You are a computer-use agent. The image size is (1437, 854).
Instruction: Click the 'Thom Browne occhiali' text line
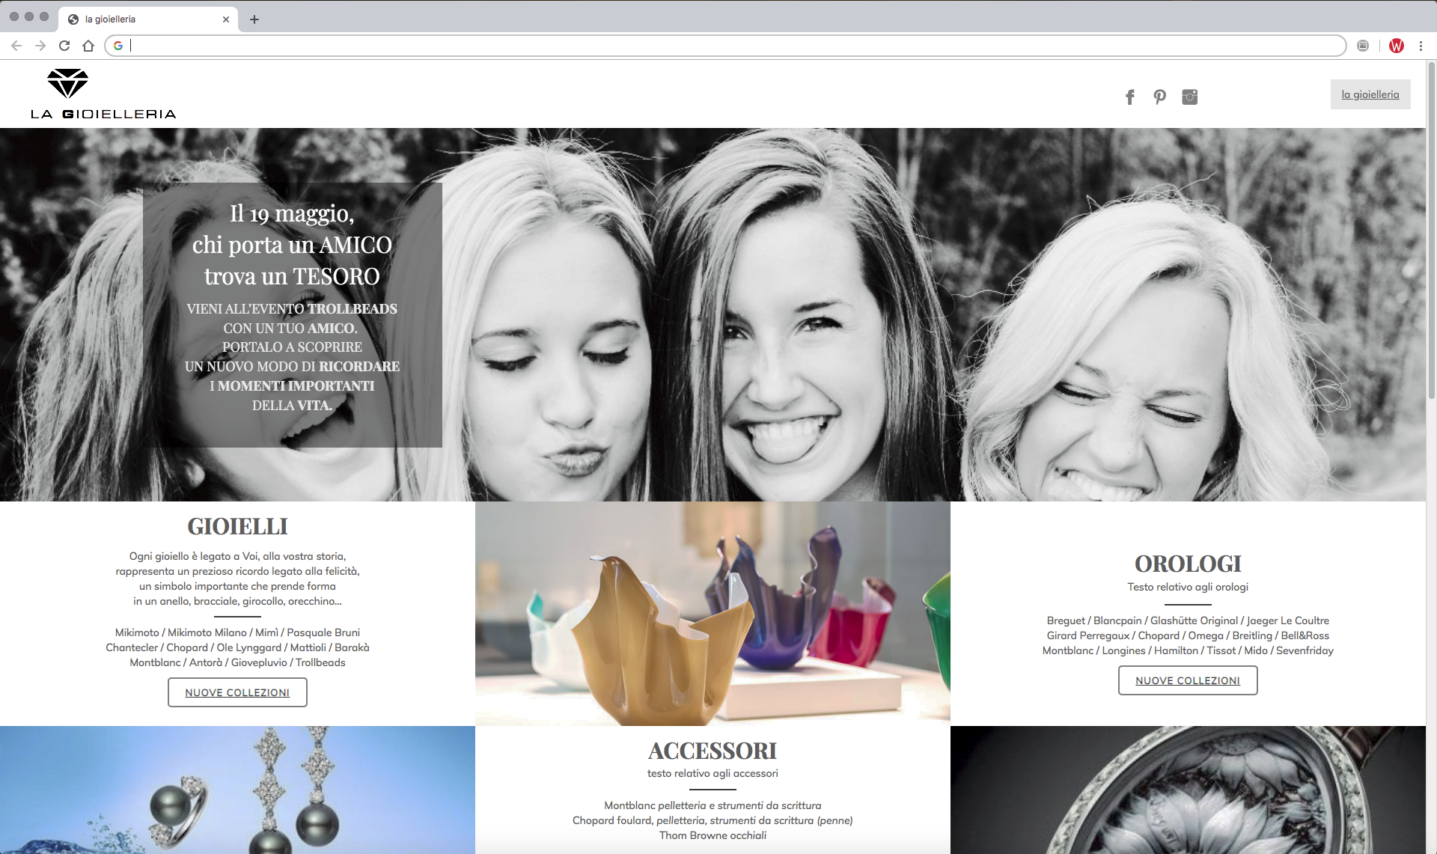point(713,835)
